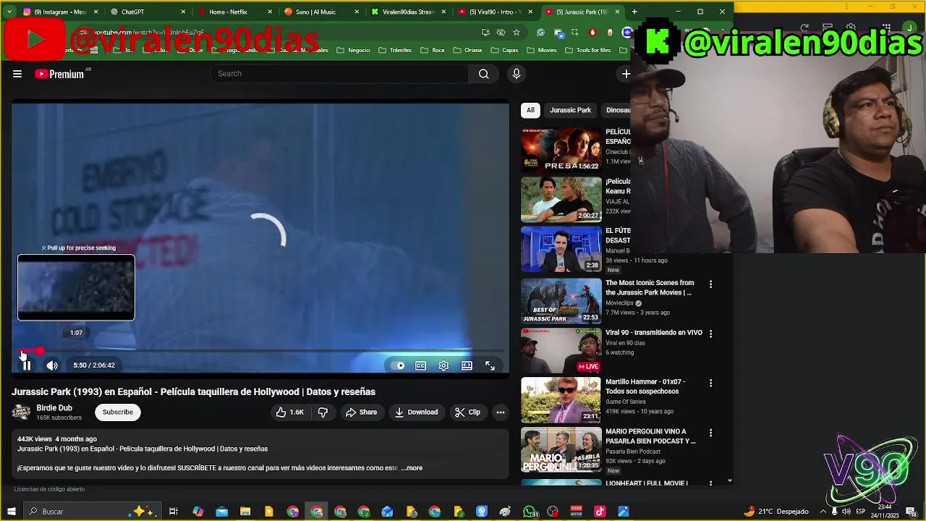Start voice search with the microphone

click(x=516, y=74)
